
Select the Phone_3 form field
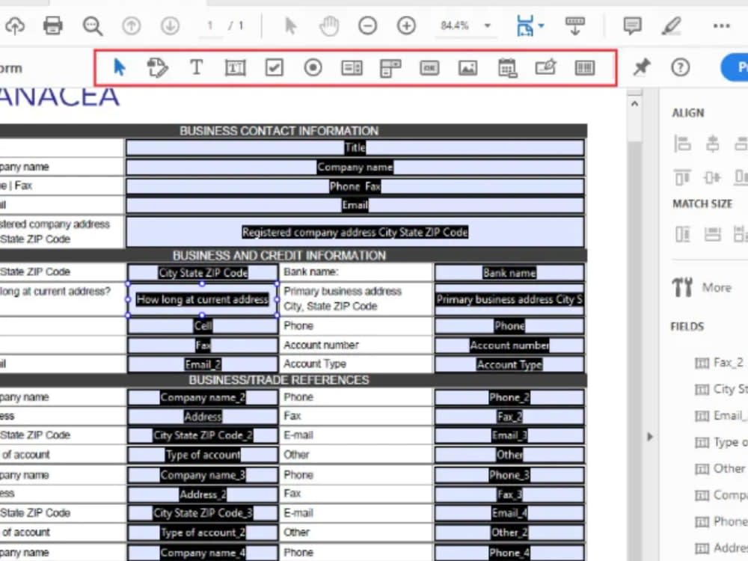click(509, 475)
